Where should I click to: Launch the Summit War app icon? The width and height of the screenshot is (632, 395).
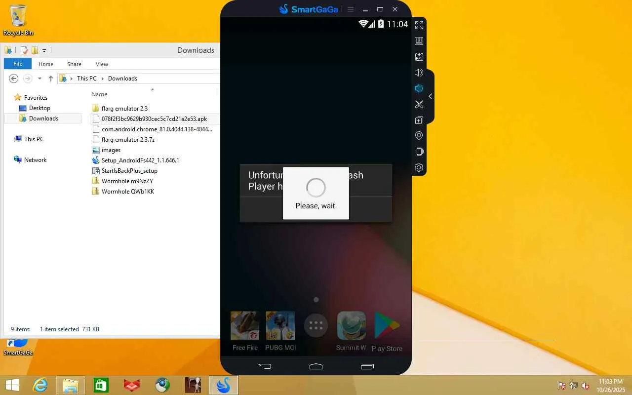coord(351,331)
